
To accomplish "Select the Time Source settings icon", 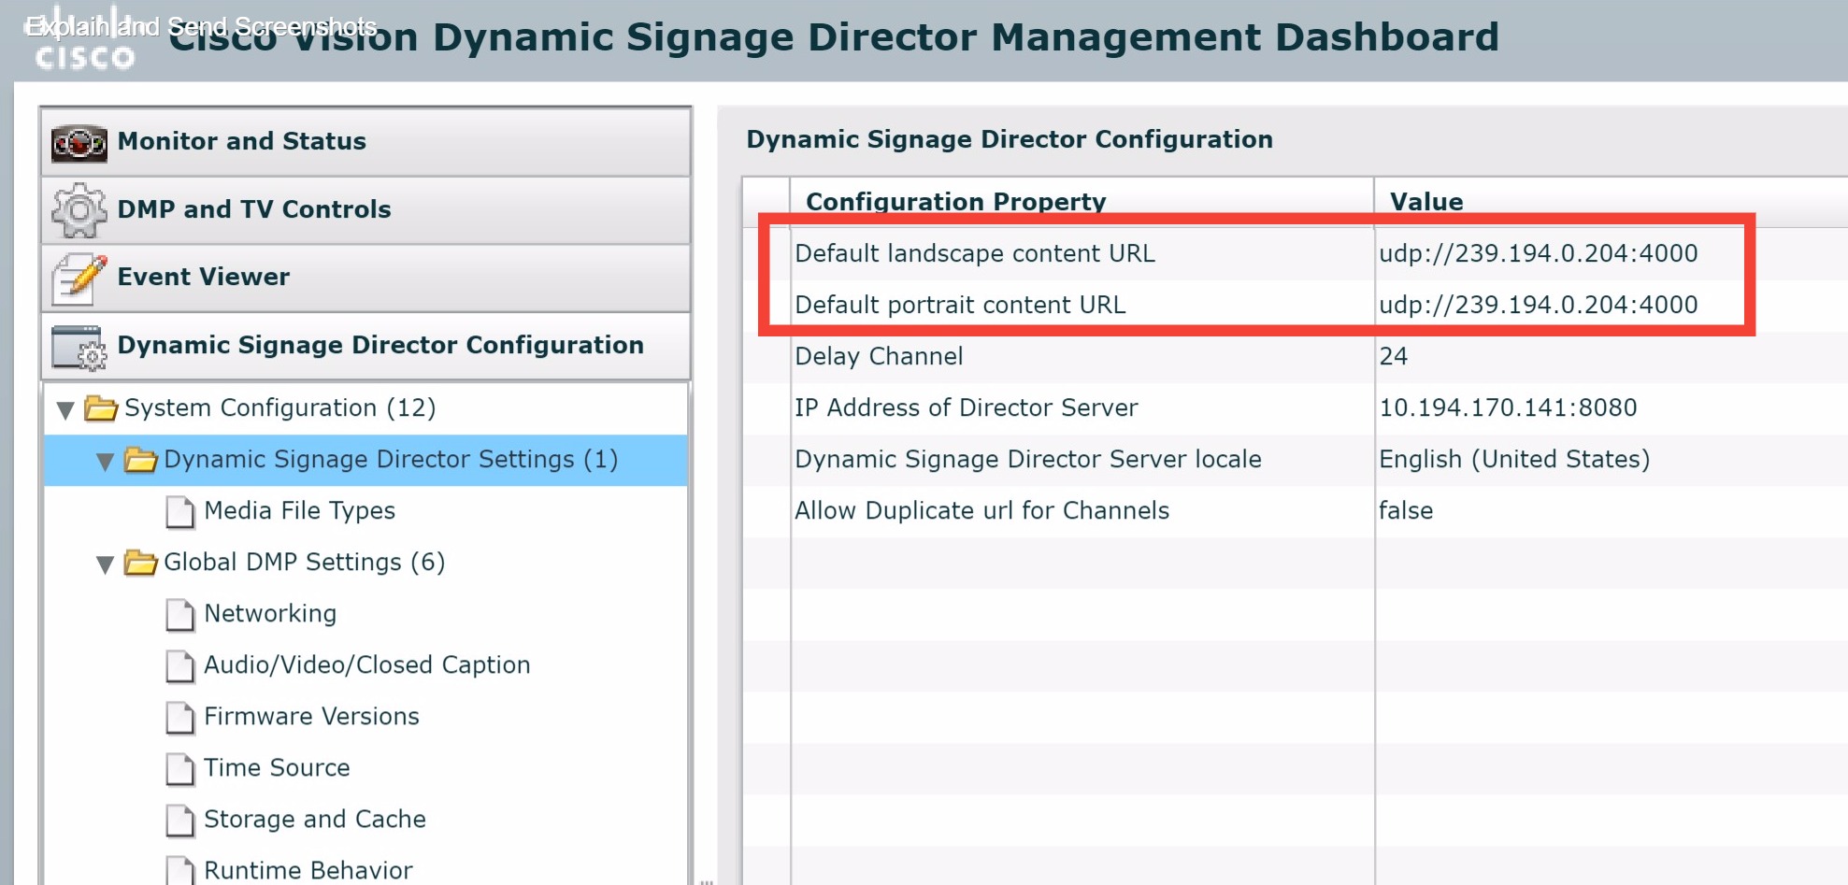I will click(180, 767).
